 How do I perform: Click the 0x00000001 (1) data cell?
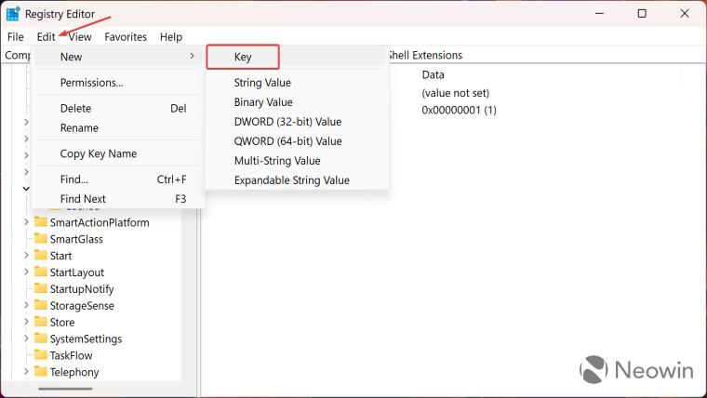[x=459, y=111]
